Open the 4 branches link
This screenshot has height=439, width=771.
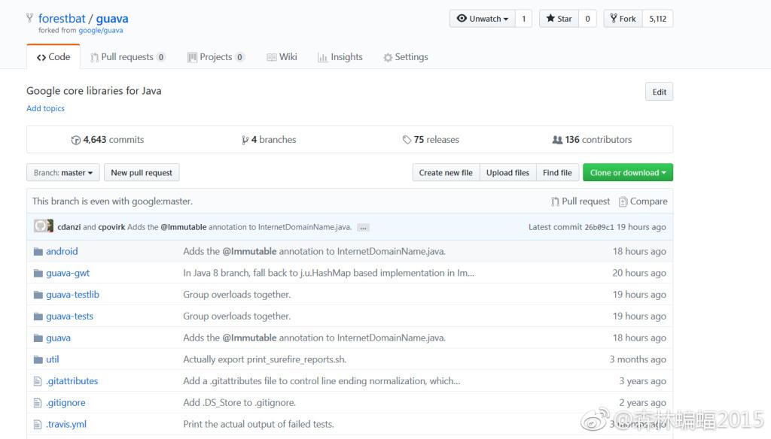[269, 140]
